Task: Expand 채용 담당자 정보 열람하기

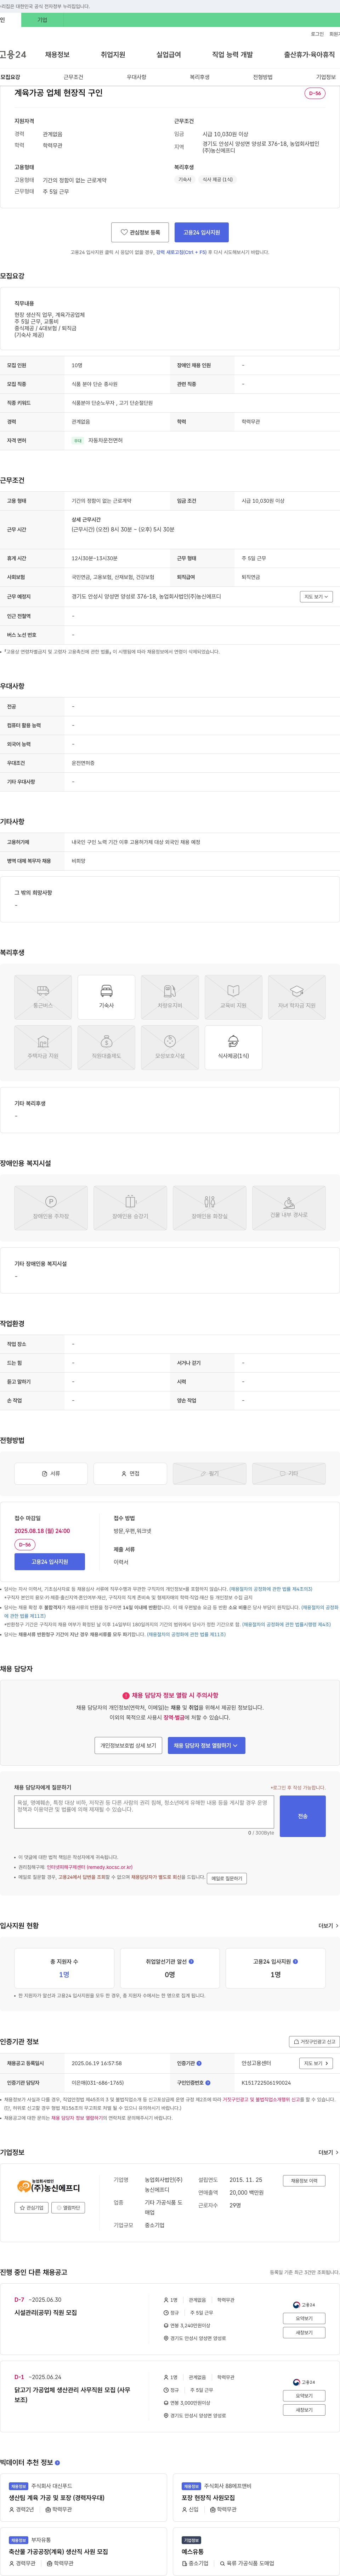Action: pyautogui.click(x=206, y=1746)
